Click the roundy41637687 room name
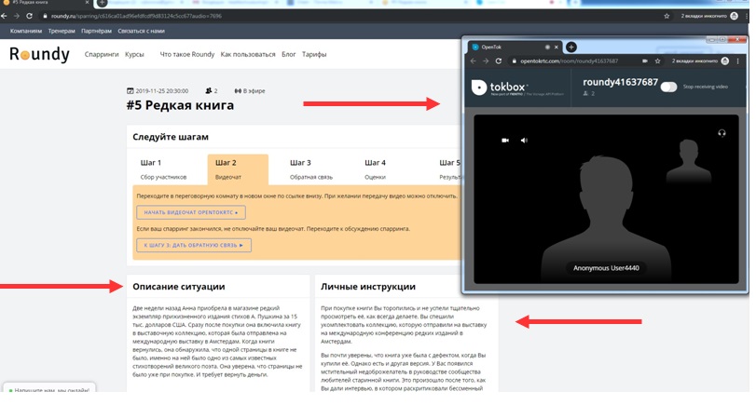Viewport: 756px width, 405px height. [620, 82]
